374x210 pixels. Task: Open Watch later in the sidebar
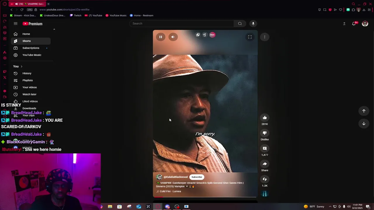tap(31, 94)
